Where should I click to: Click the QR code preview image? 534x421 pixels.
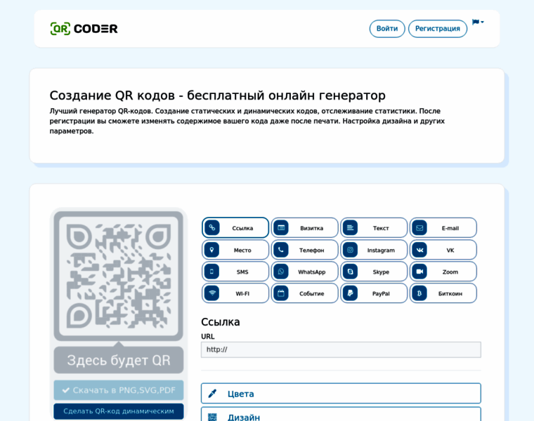119,276
